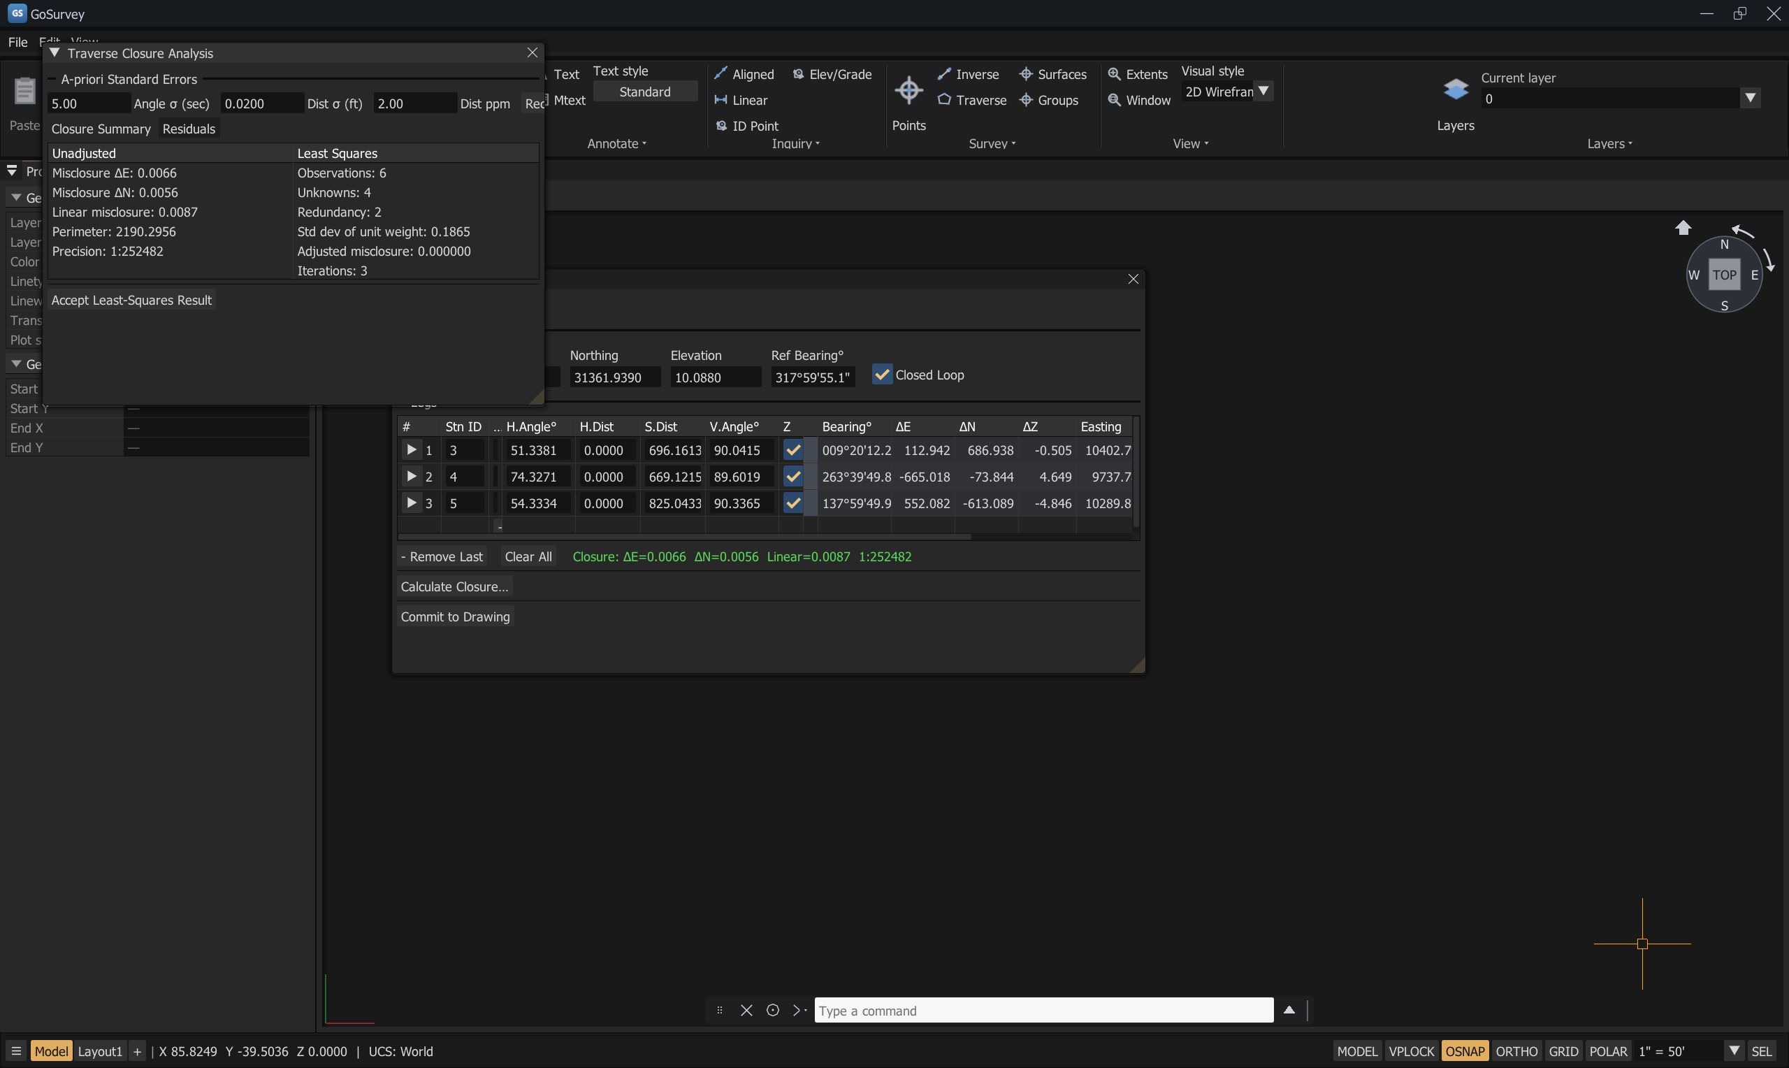Click Accept Least-Squares Result
1789x1068 pixels.
tap(131, 300)
